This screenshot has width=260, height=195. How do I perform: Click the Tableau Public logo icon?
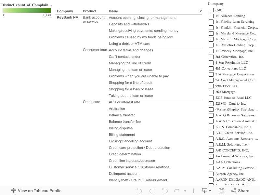pyautogui.click(x=13, y=191)
